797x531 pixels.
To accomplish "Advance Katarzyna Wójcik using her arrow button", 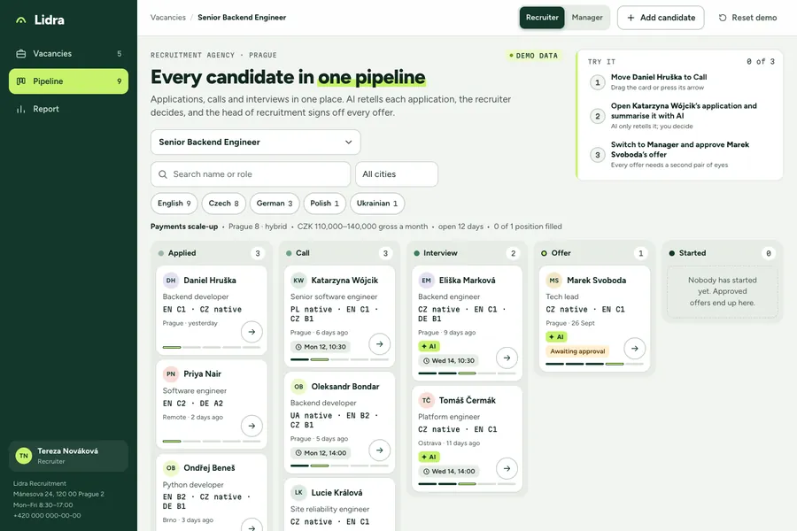I will [x=379, y=344].
